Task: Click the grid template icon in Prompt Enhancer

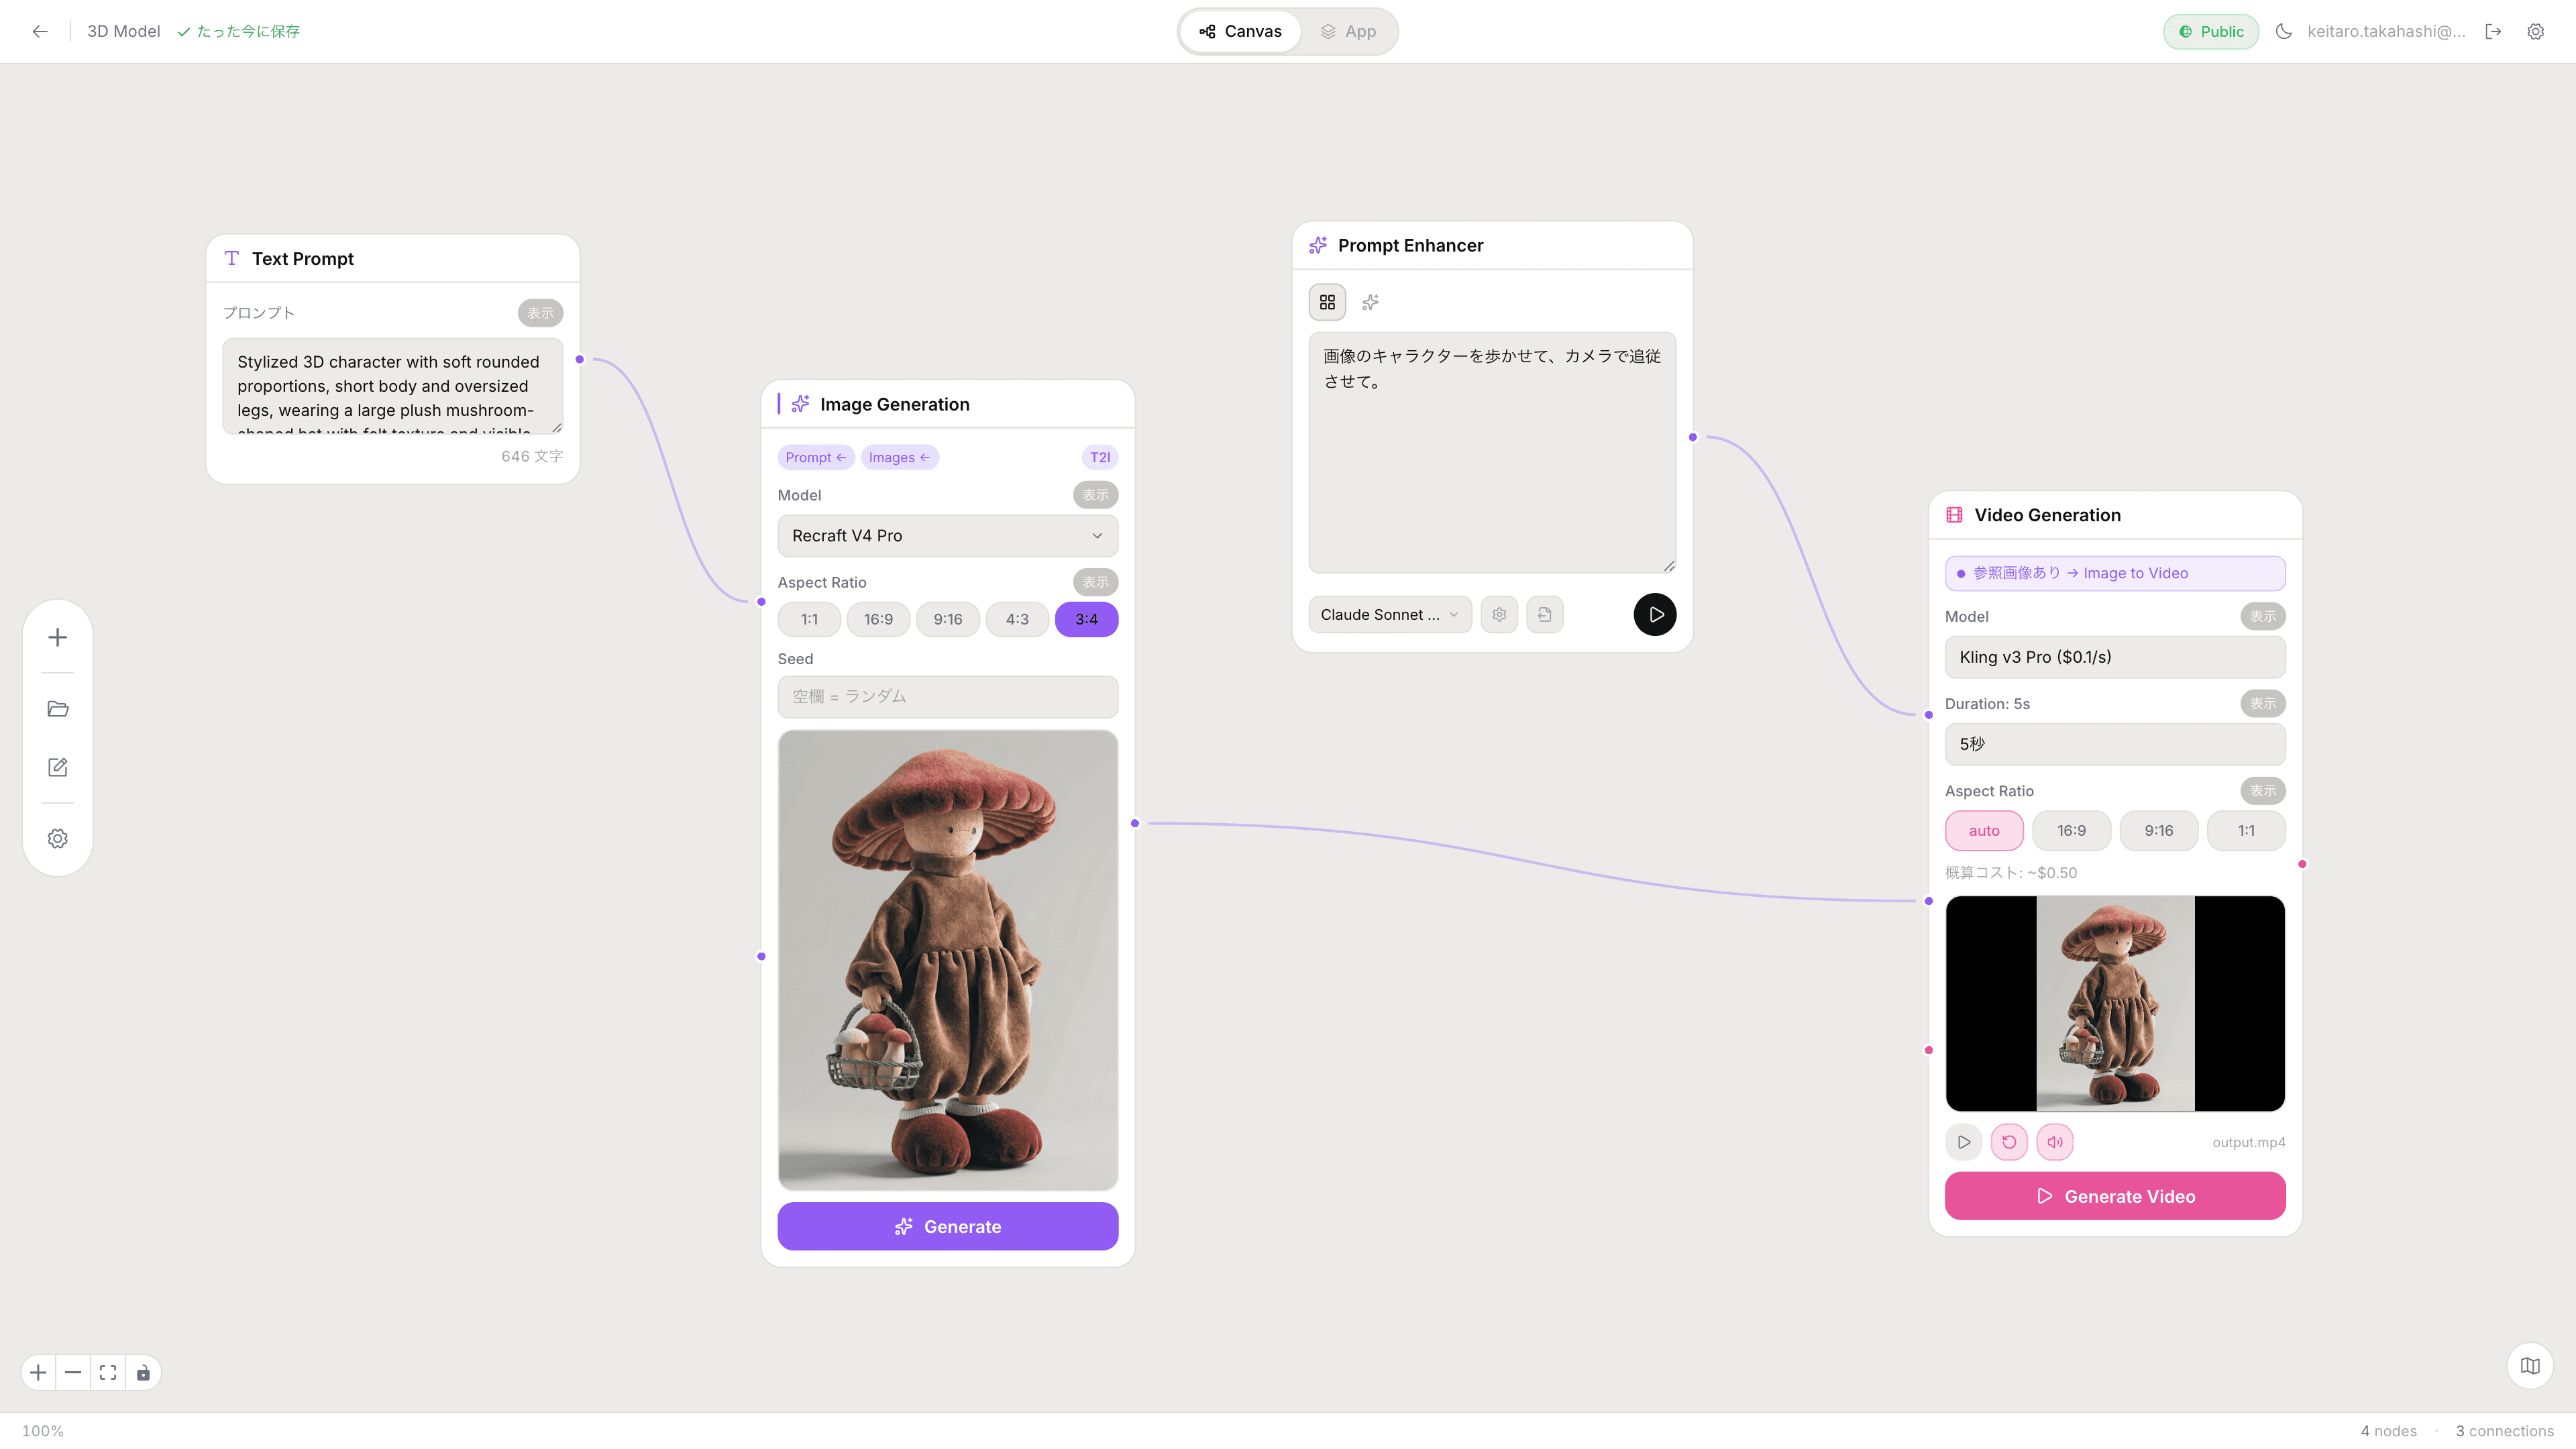Action: 1327,302
